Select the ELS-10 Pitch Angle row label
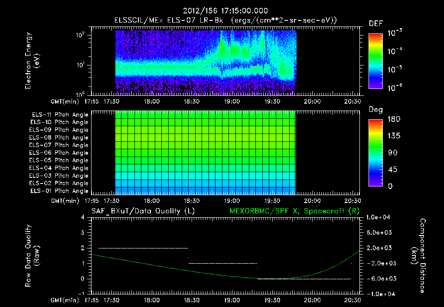 click(59, 122)
